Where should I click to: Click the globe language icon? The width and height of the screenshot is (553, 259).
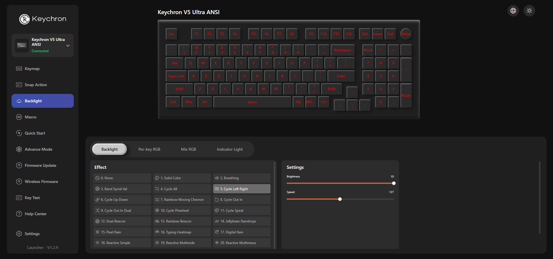coord(513,11)
